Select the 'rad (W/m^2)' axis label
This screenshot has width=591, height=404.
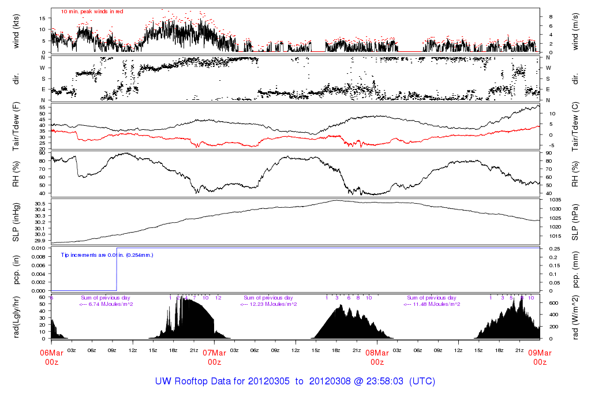575,317
